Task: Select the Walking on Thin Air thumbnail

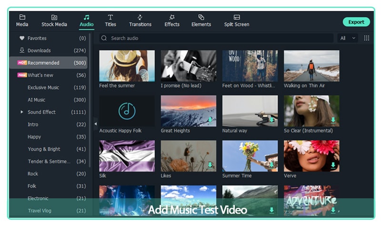Action: (x=311, y=66)
